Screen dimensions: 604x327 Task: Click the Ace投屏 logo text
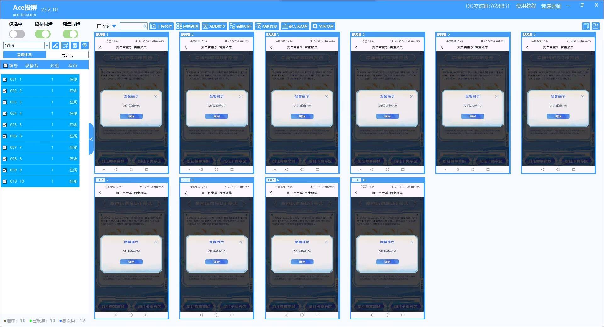coord(25,8)
